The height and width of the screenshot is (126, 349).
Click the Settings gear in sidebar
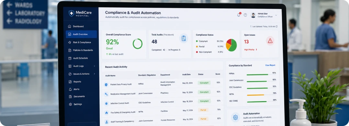[70, 104]
